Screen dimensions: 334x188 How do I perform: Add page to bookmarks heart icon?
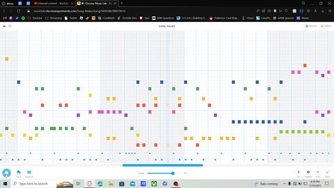(x=287, y=11)
